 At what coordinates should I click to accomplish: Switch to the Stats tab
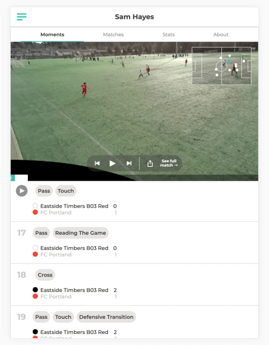pyautogui.click(x=169, y=34)
